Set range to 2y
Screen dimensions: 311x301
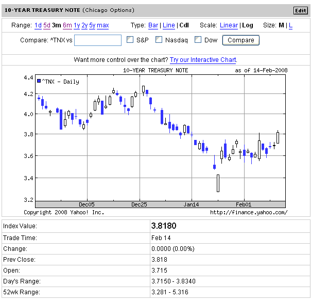[84, 25]
